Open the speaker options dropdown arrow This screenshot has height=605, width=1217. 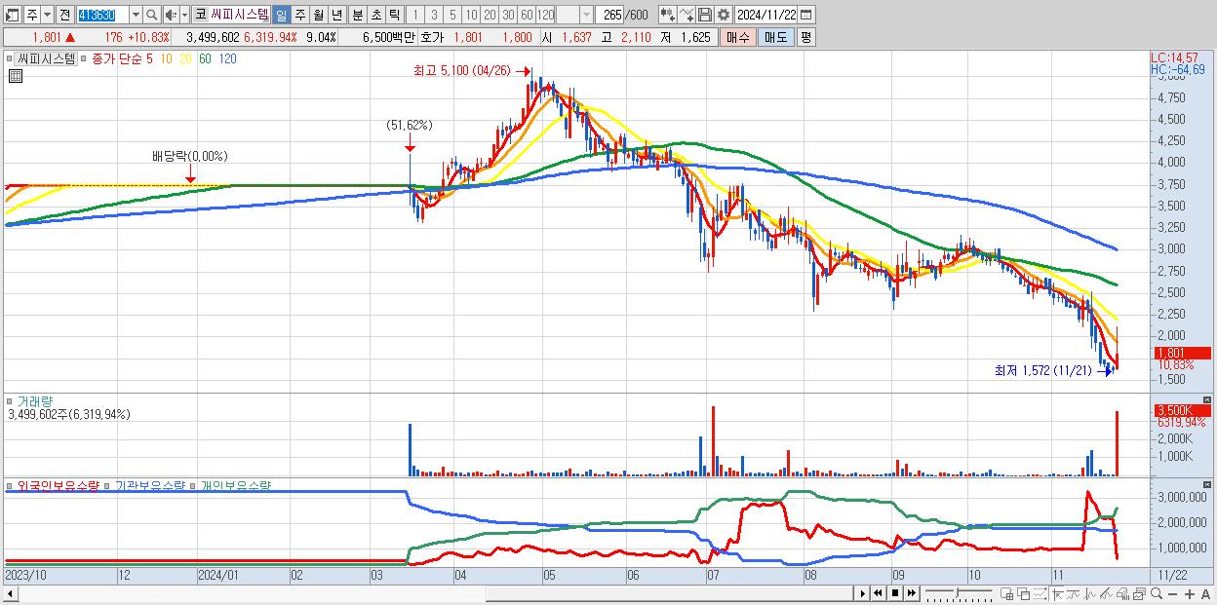point(185,15)
